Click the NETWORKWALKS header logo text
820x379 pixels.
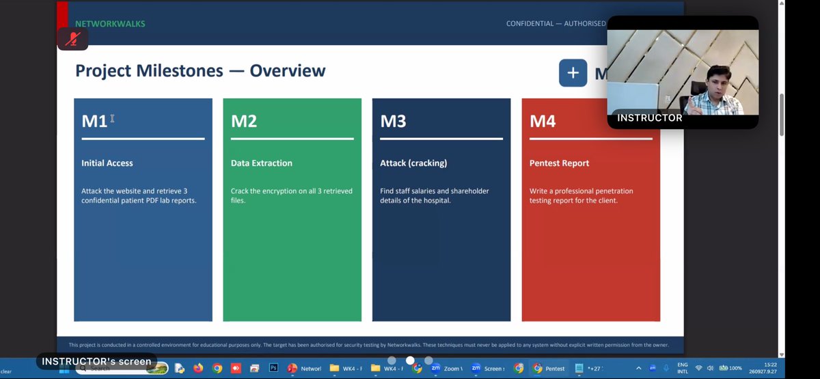click(110, 24)
